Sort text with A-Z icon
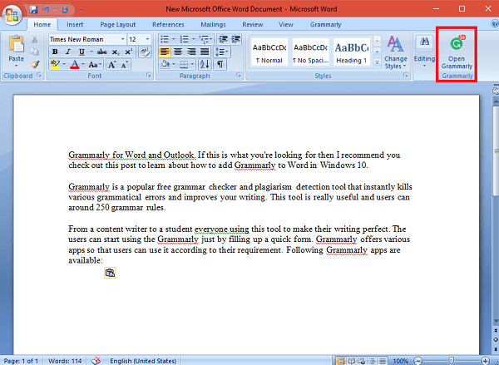The height and width of the screenshot is (365, 499). click(x=205, y=65)
